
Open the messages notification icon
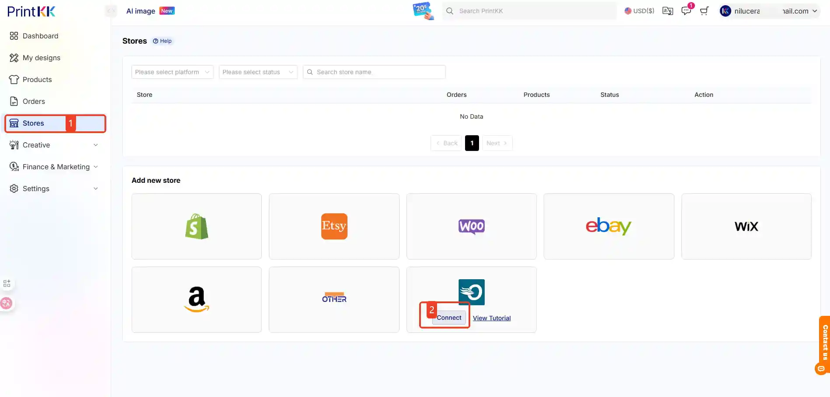pyautogui.click(x=686, y=10)
